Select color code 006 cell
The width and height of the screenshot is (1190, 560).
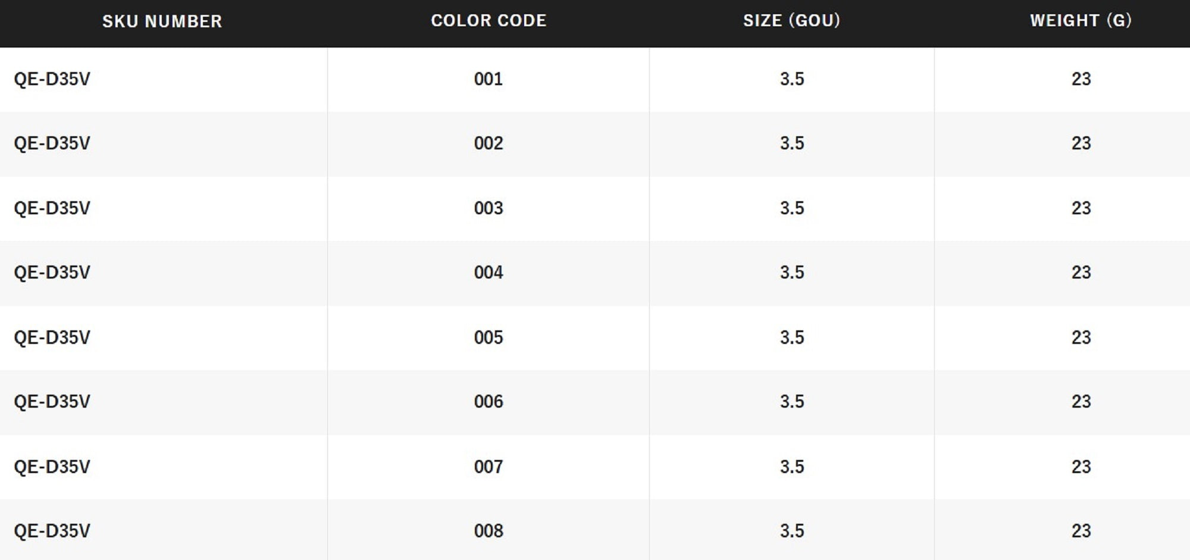[488, 402]
